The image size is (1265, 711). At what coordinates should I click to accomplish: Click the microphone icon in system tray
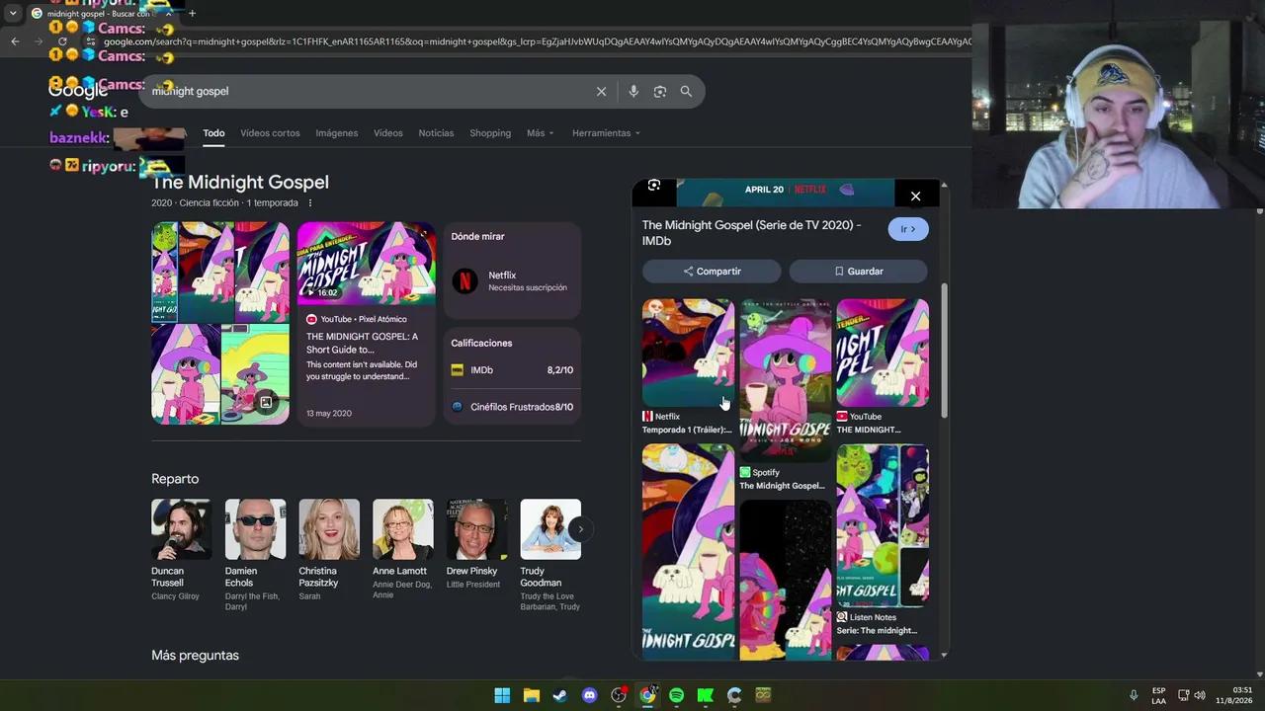tap(1134, 695)
